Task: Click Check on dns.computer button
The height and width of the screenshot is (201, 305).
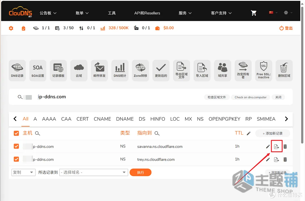Action: click(250, 97)
